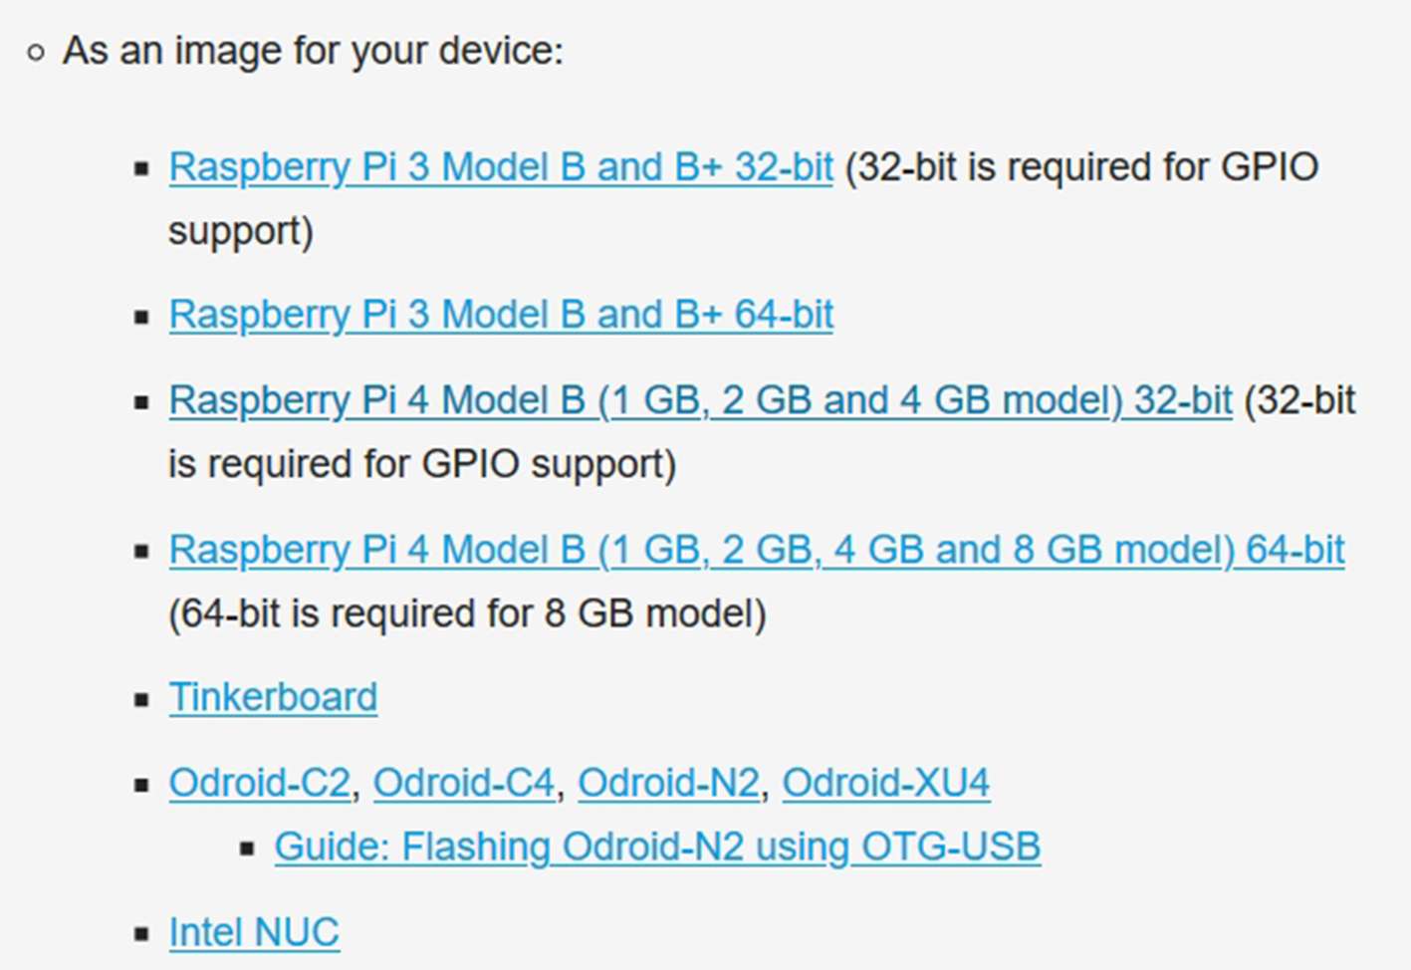The image size is (1411, 970).
Task: Select the Odroid-C2 link
Action: pyautogui.click(x=259, y=783)
